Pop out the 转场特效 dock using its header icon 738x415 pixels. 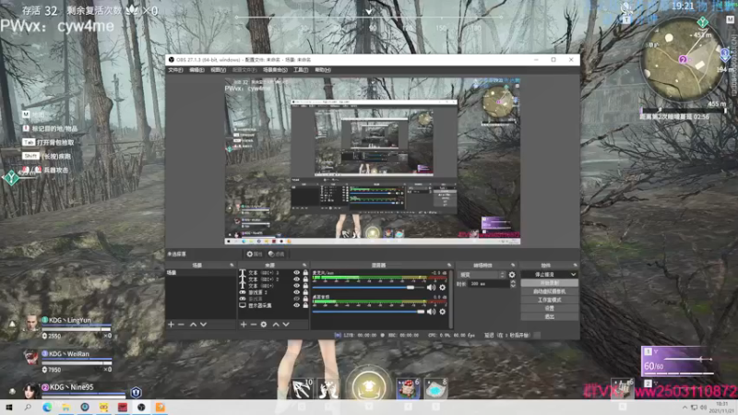pyautogui.click(x=513, y=266)
